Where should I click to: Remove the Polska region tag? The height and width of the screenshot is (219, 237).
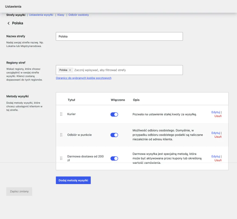click(70, 70)
